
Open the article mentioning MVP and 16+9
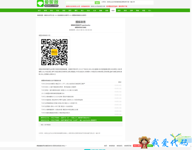tap(62, 100)
